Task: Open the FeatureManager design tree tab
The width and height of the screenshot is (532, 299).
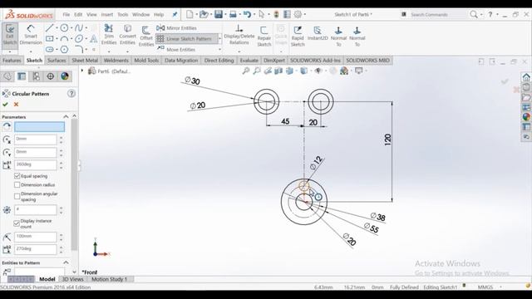Action: (7, 76)
